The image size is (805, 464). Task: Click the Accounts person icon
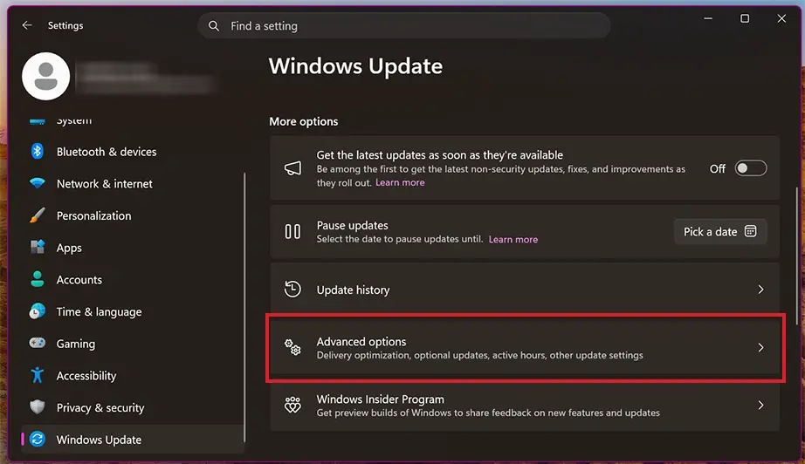pos(37,279)
